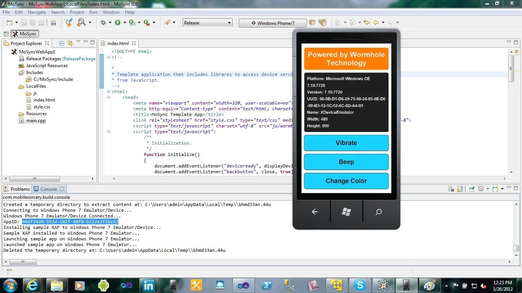Screen dimensions: 522x293
Task: Open the External Tools dropdown arrow
Action: [154, 23]
